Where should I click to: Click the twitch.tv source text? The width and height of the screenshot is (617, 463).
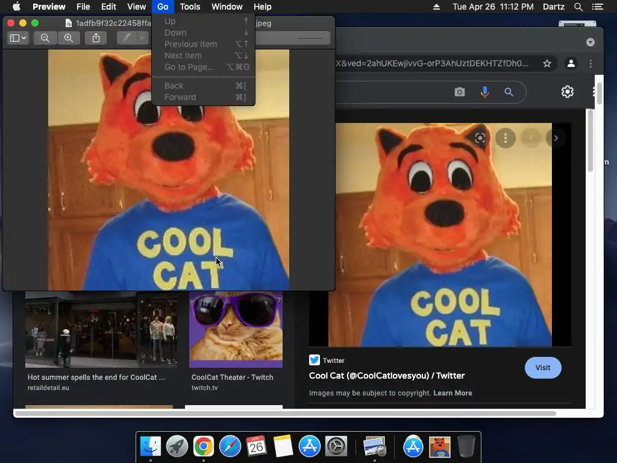[x=205, y=388]
